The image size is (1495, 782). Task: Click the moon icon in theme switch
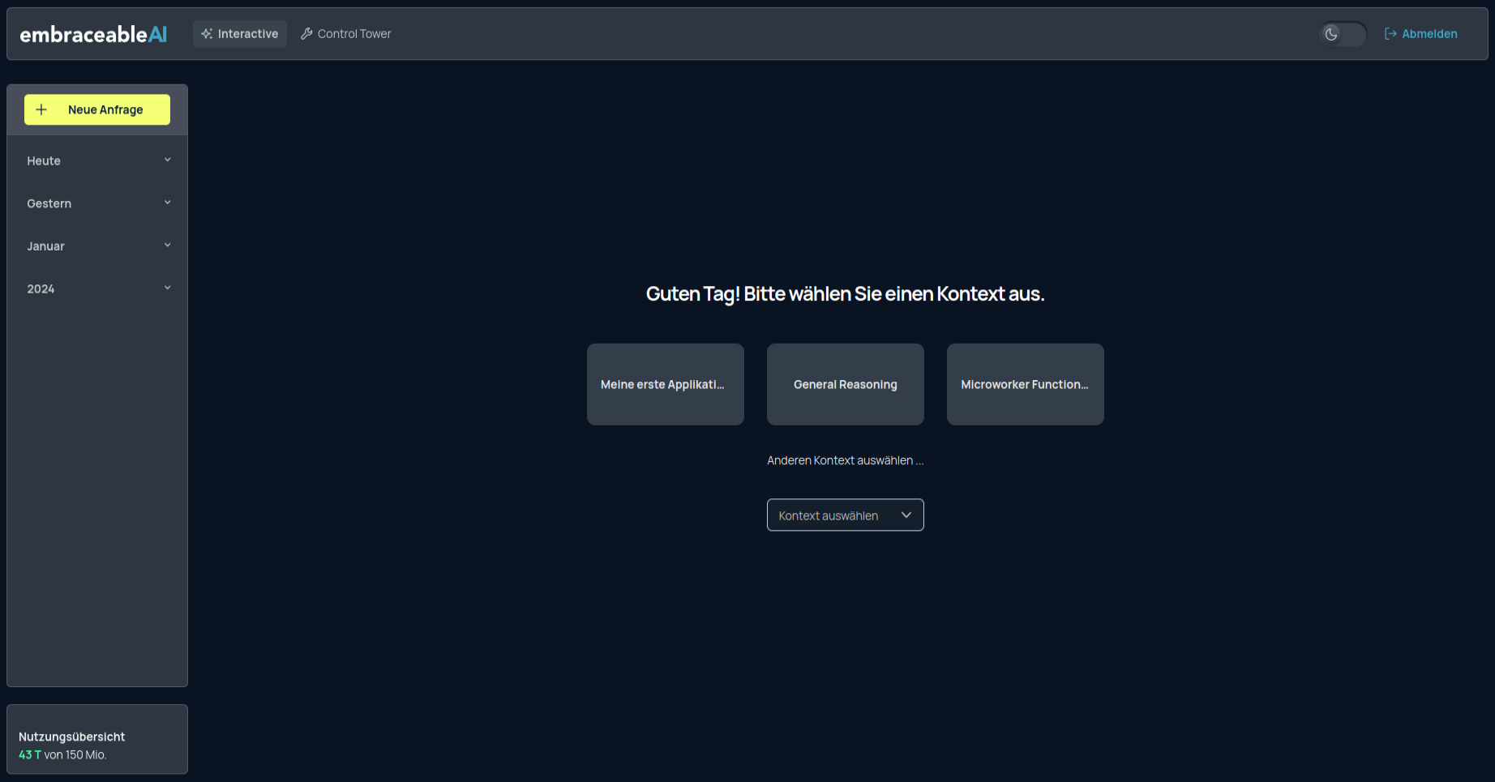coord(1331,34)
